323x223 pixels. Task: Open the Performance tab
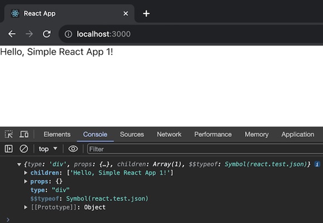pos(213,135)
